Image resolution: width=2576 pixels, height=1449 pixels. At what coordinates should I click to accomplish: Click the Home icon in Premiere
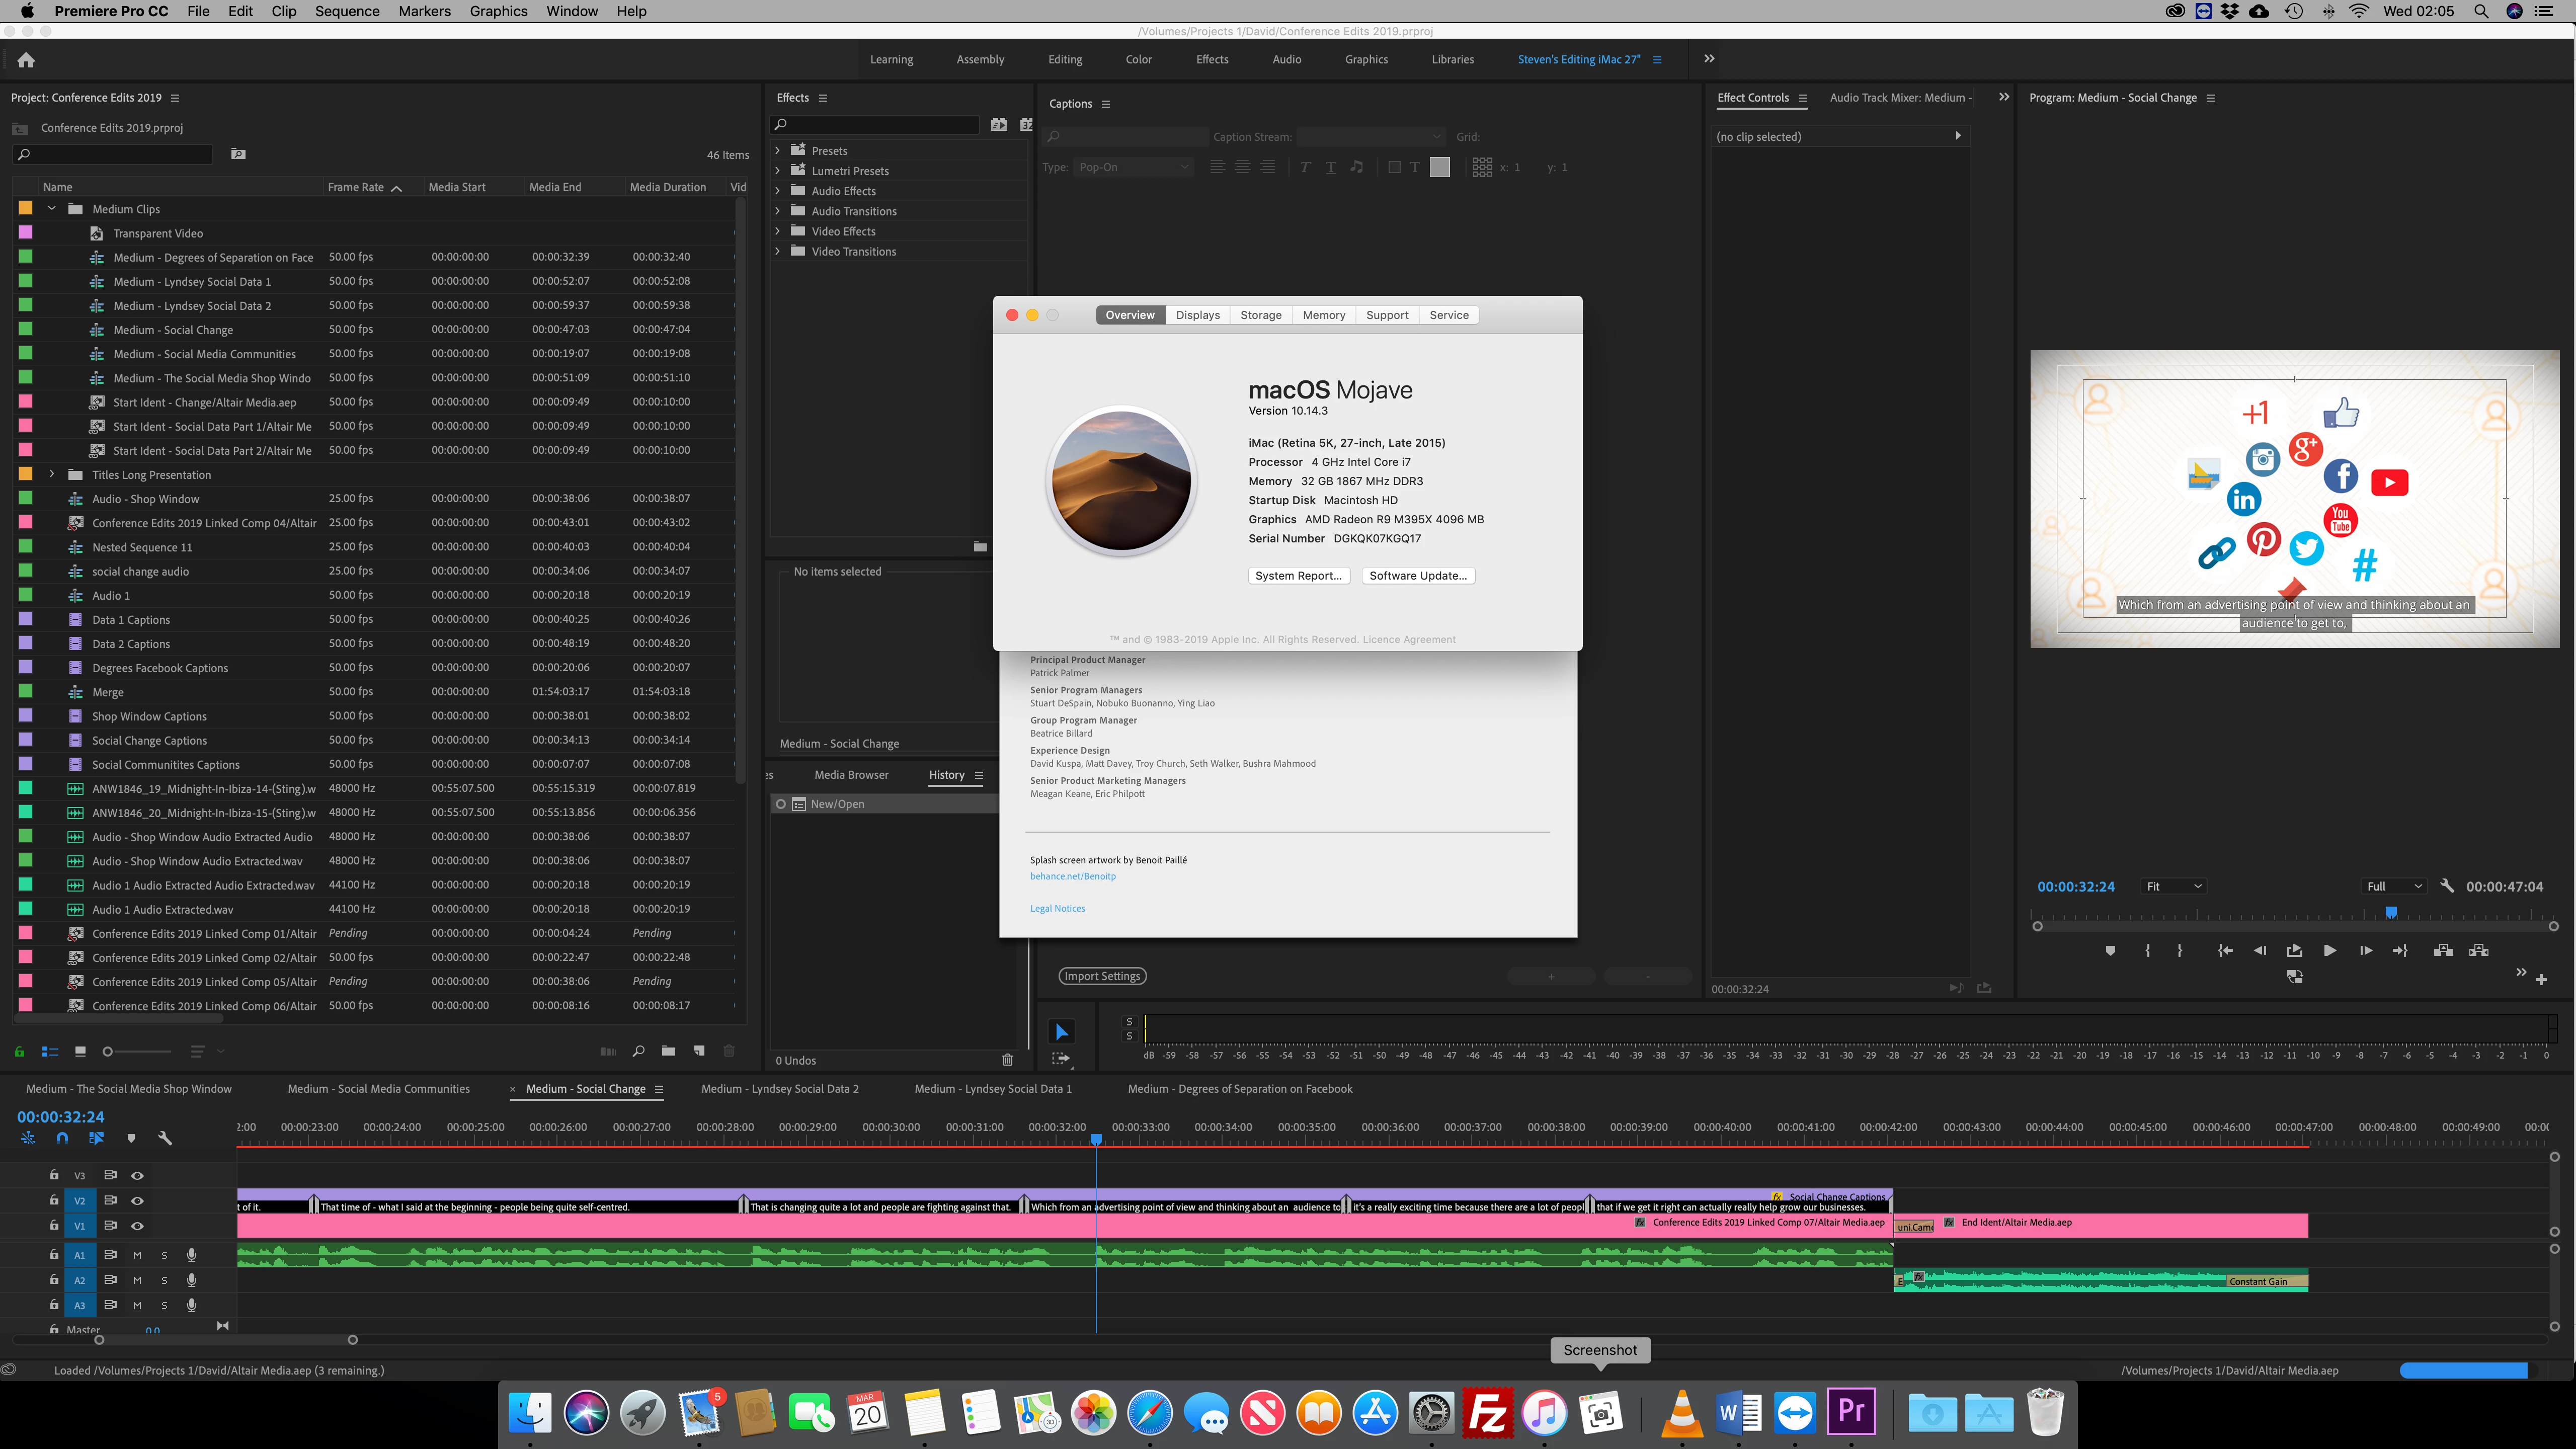click(x=26, y=60)
